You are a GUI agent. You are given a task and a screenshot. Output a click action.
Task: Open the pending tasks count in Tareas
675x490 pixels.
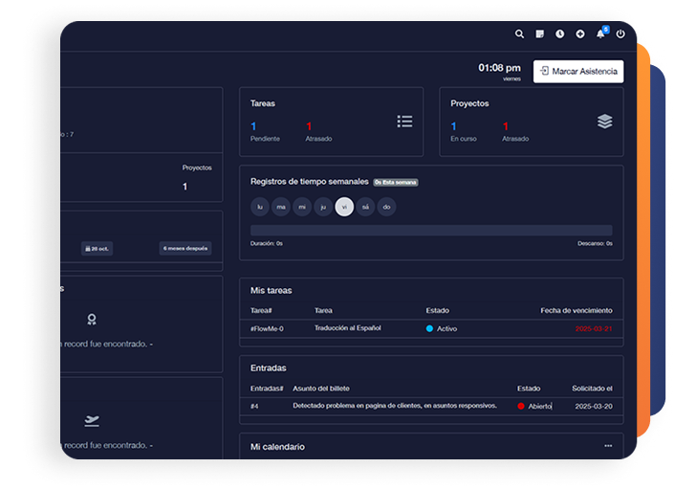coord(253,126)
